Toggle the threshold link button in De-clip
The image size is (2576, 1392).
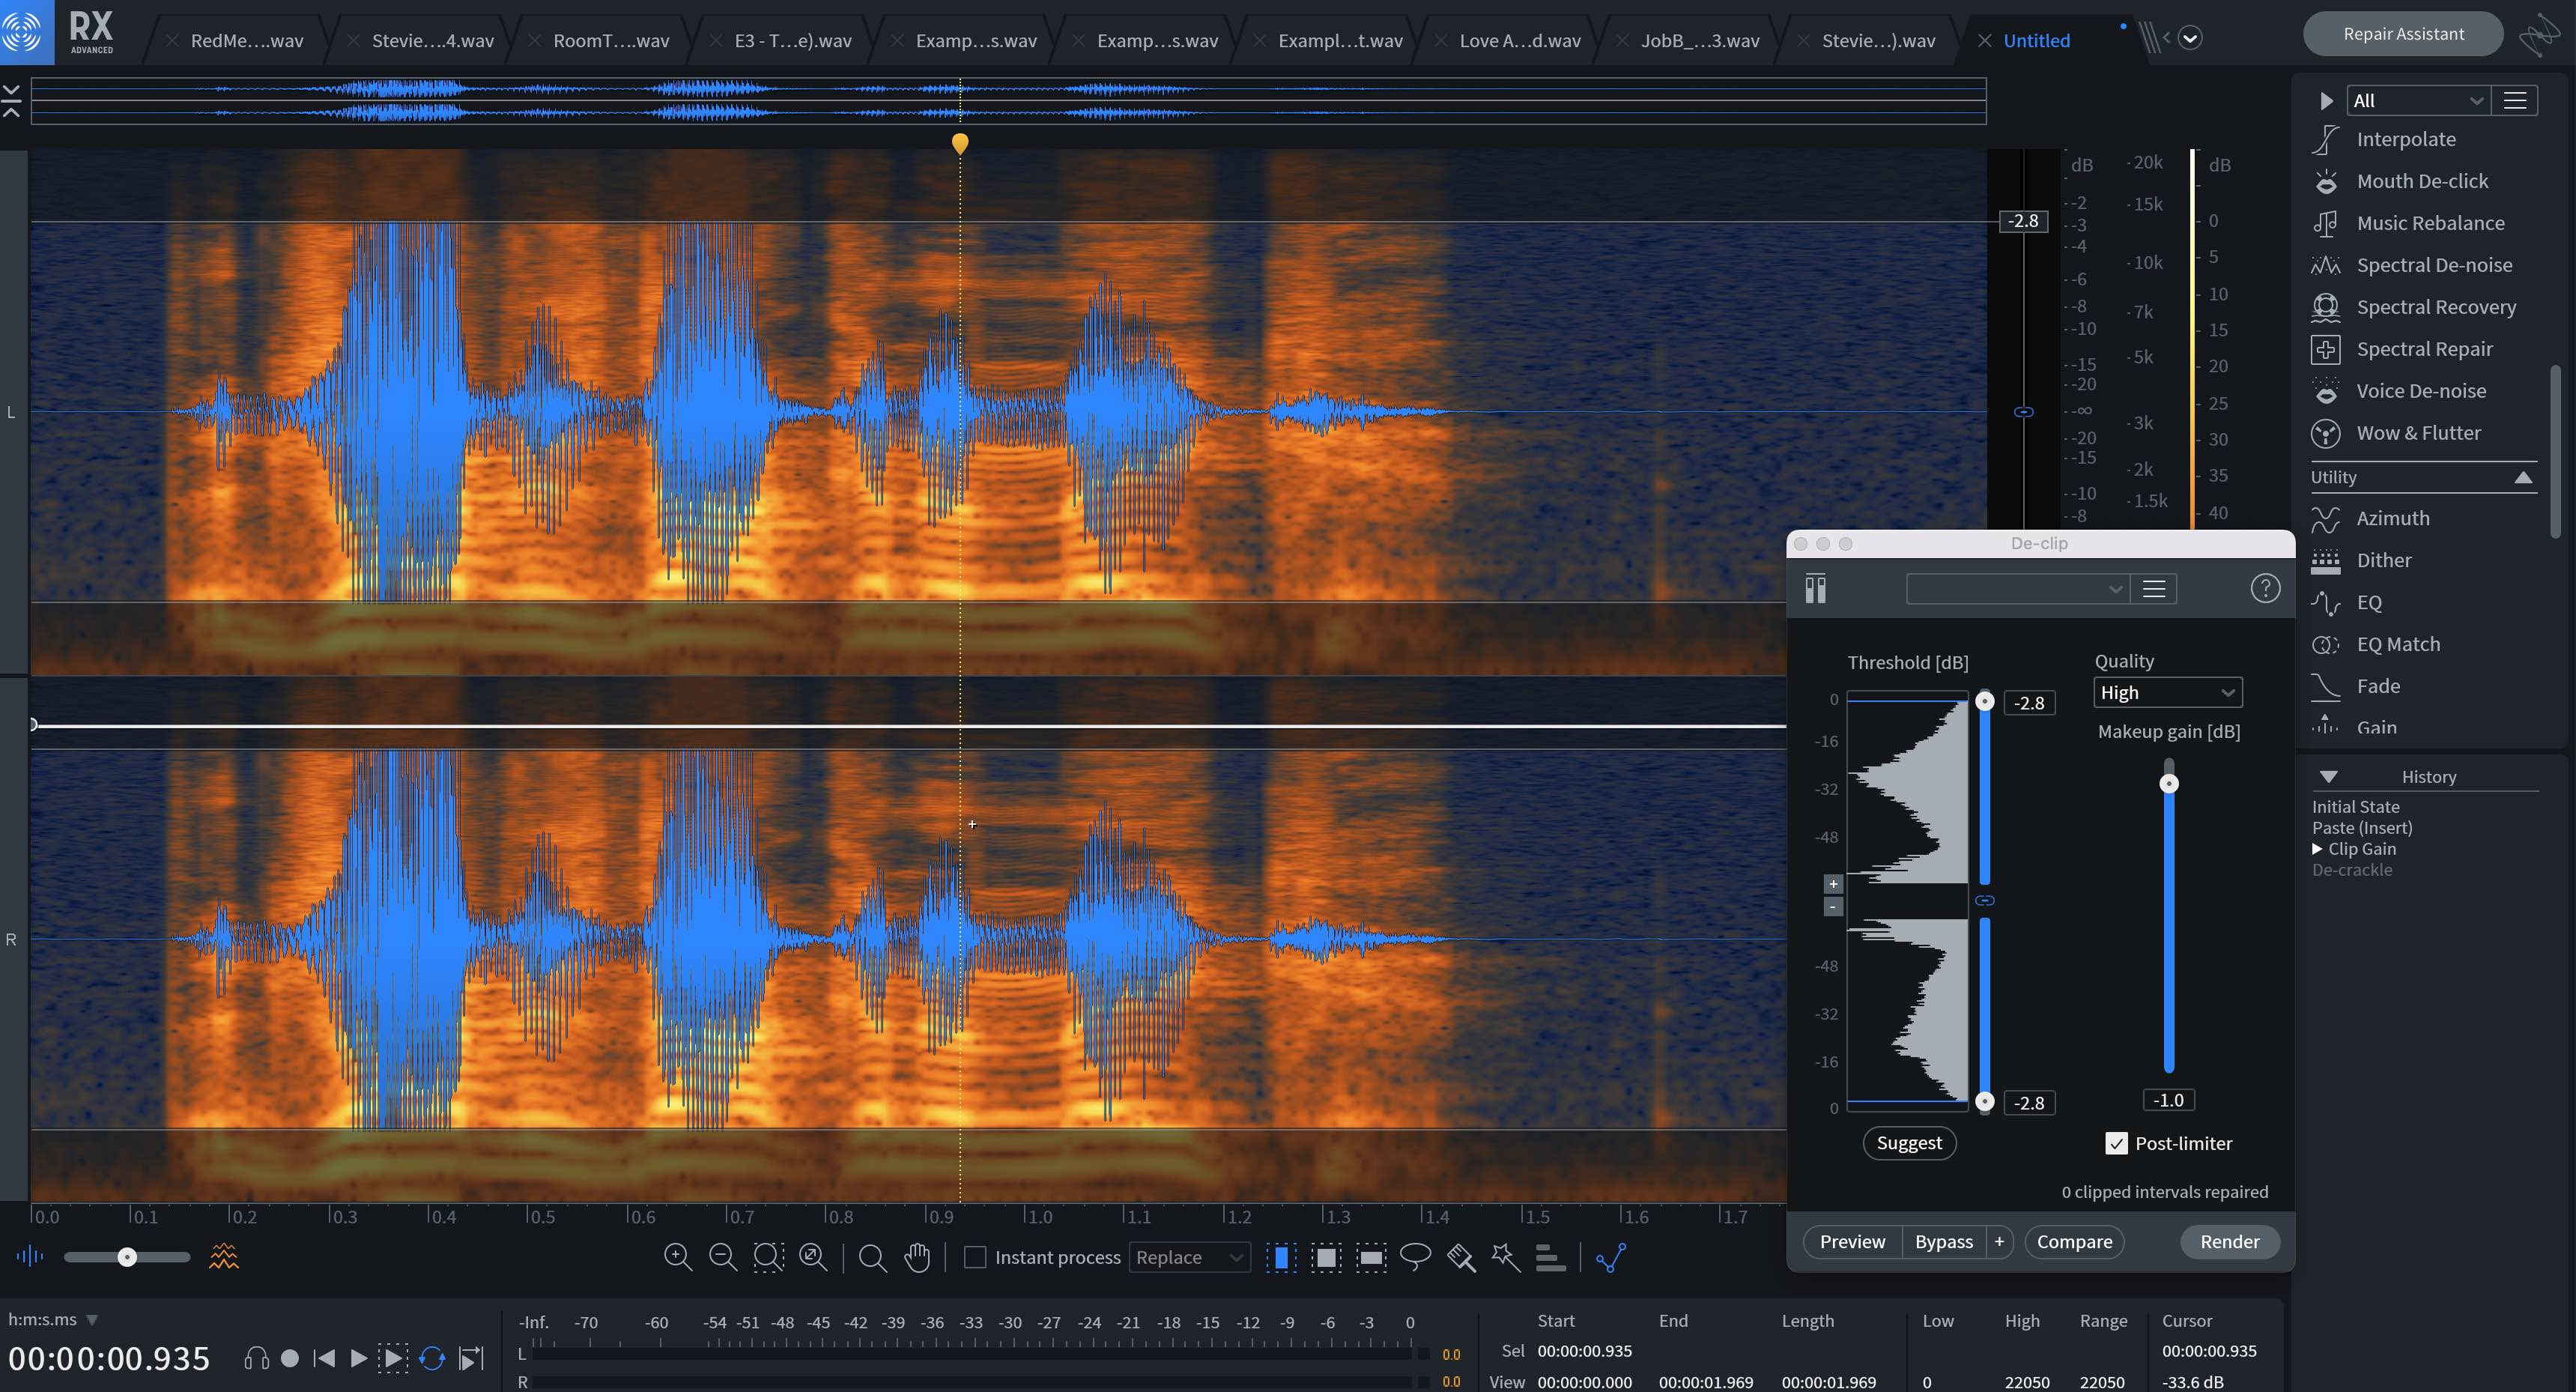1985,901
